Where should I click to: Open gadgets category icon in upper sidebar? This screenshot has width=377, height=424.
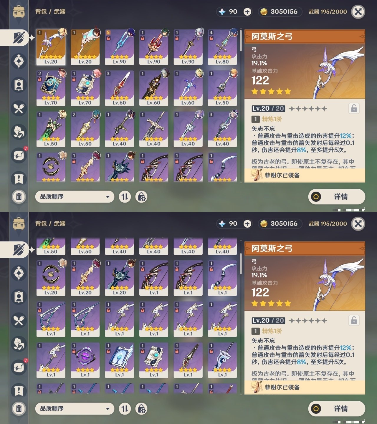tap(19, 155)
